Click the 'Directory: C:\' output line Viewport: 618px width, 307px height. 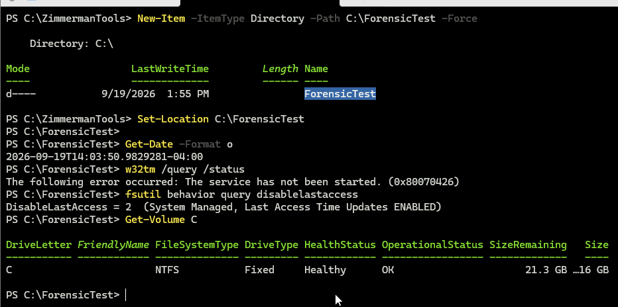[x=72, y=44]
